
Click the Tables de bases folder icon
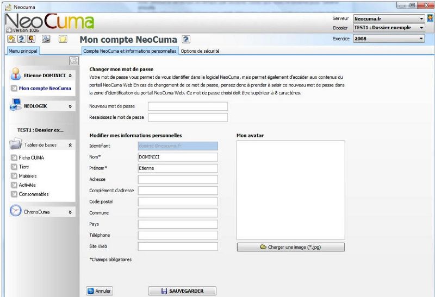16,144
